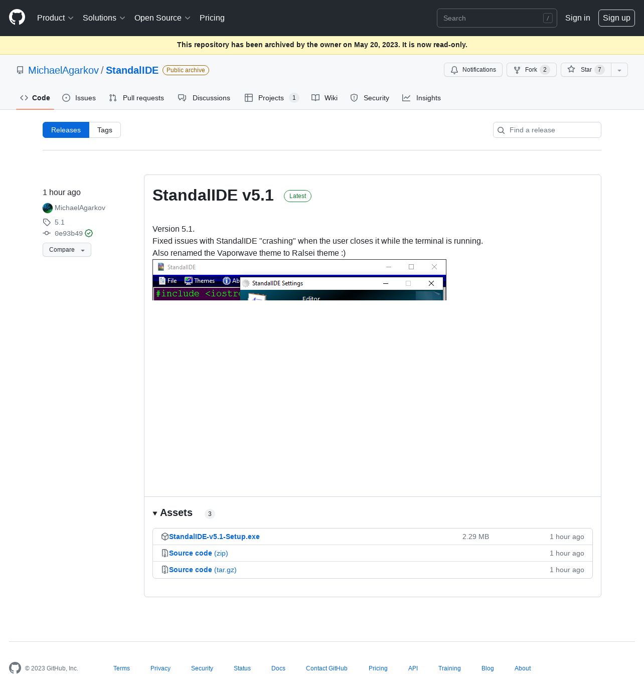Click the Sign in link
Image resolution: width=644 pixels, height=699 pixels.
[x=577, y=18]
